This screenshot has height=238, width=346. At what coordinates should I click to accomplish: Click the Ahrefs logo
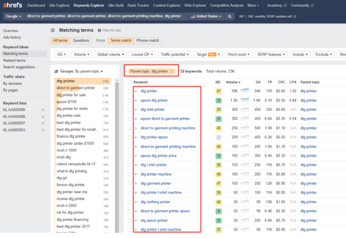(x=13, y=6)
